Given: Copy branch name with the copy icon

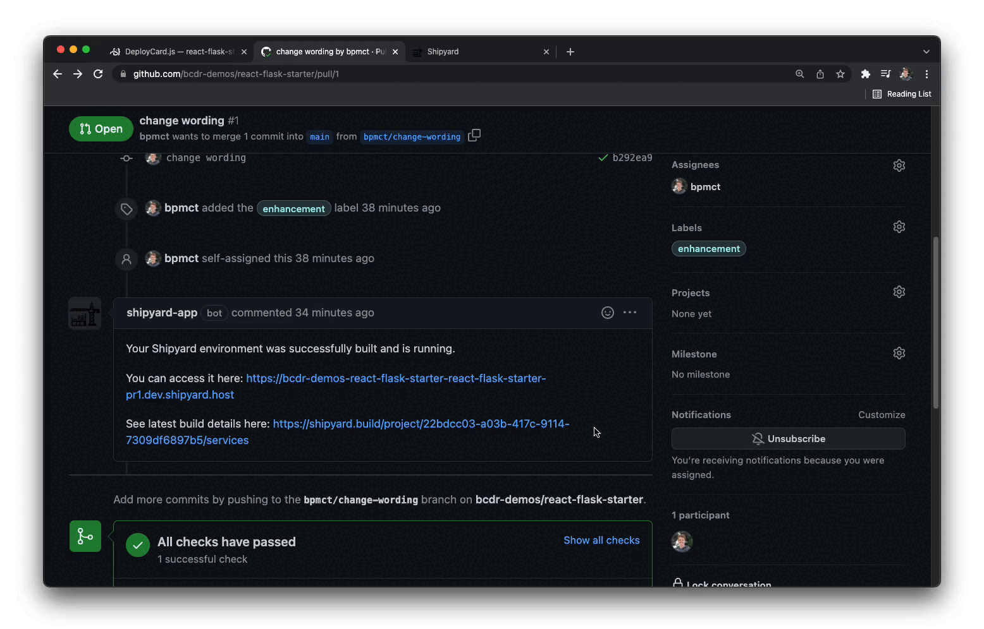Looking at the screenshot, I should point(474,135).
